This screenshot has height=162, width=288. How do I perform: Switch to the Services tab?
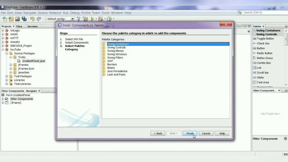tap(32, 26)
